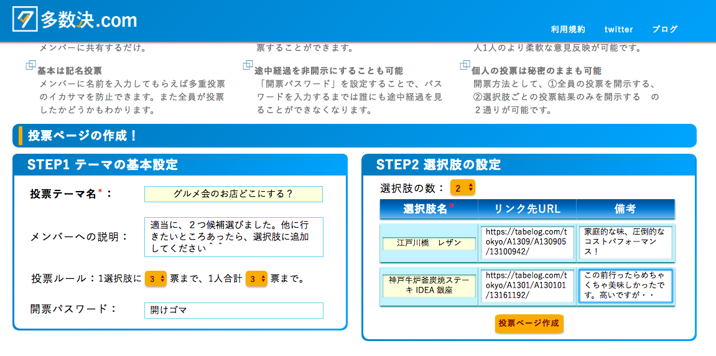Open the ブログ link in header

click(x=664, y=29)
